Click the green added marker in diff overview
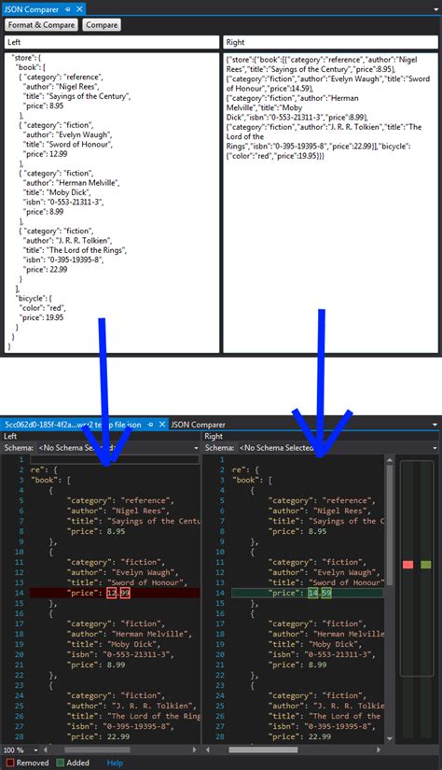442x770 pixels. coord(426,565)
